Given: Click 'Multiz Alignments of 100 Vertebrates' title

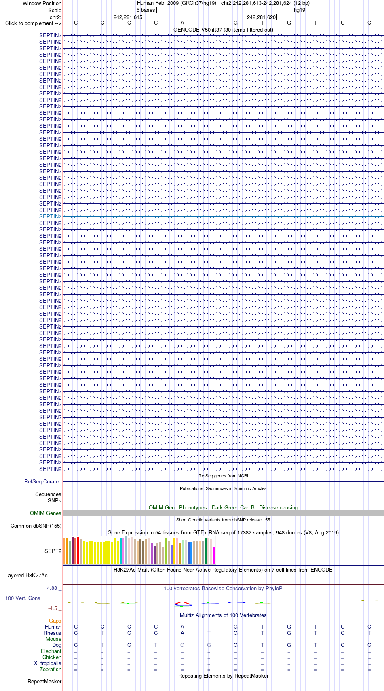Looking at the screenshot, I should point(223,615).
